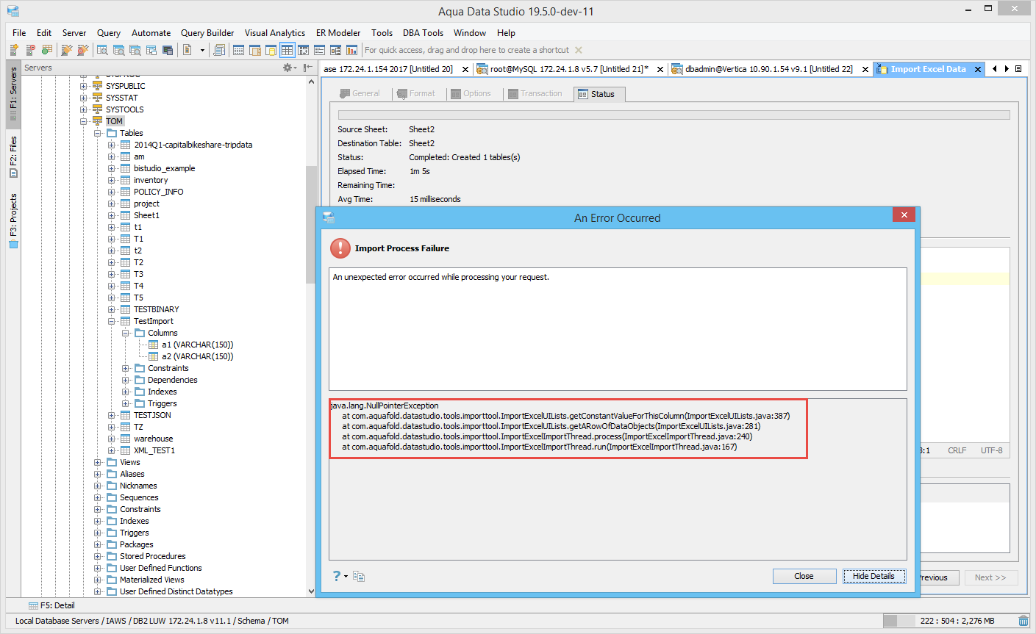Dismiss the quick access shortcut bar
The height and width of the screenshot is (634, 1036).
(x=579, y=50)
